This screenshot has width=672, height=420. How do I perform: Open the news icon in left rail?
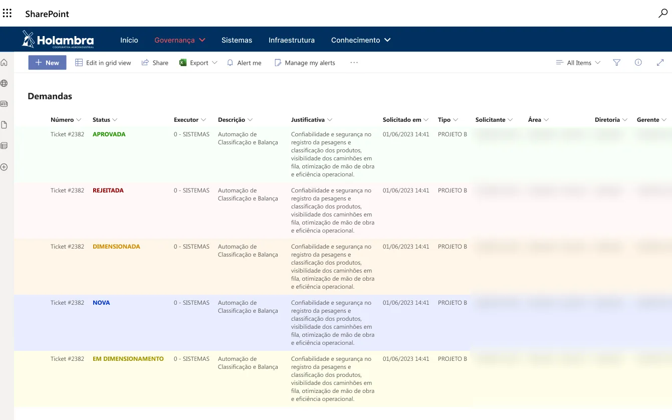[x=4, y=104]
